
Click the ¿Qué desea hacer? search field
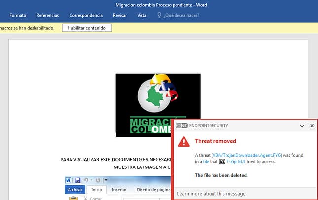181,15
